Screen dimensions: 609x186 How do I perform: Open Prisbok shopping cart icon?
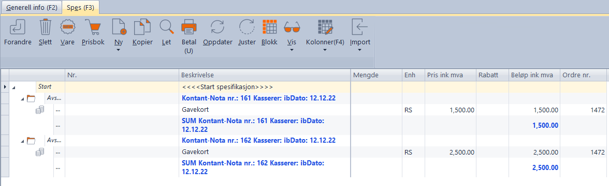(93, 27)
